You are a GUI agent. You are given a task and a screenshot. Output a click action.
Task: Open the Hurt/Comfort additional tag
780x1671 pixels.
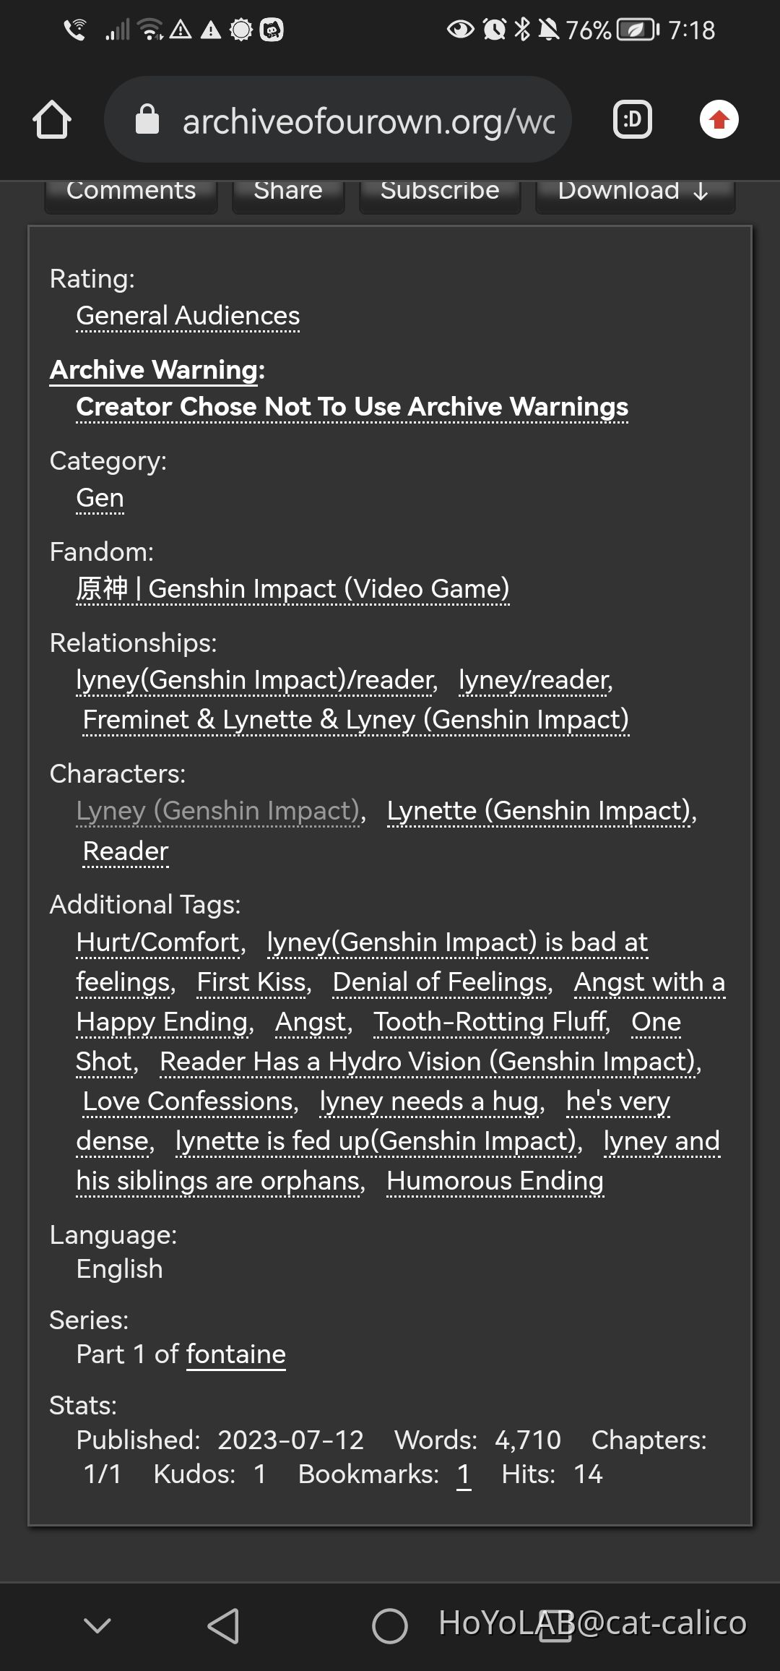tap(157, 941)
